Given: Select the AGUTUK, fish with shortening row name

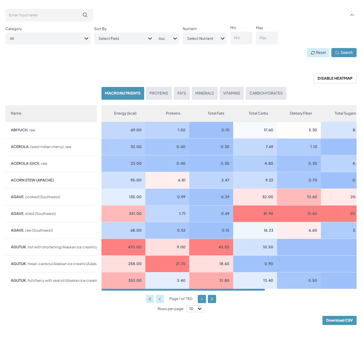Looking at the screenshot, I should (54, 247).
